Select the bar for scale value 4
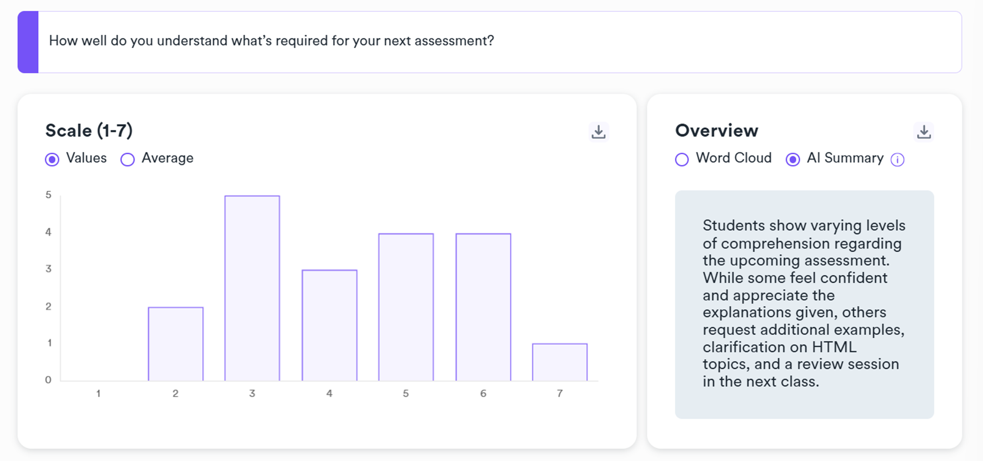The image size is (983, 461). tap(329, 325)
